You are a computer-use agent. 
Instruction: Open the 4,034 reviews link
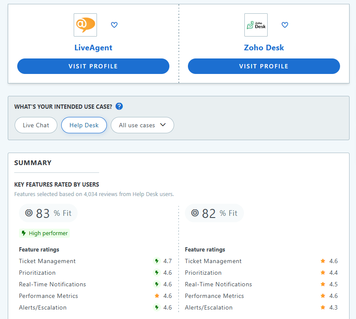pyautogui.click(x=102, y=194)
